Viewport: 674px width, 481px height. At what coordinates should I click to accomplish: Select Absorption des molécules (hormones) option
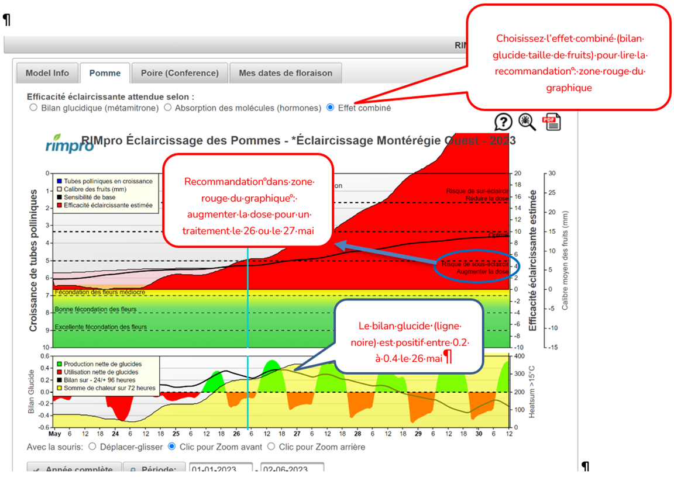tap(168, 108)
